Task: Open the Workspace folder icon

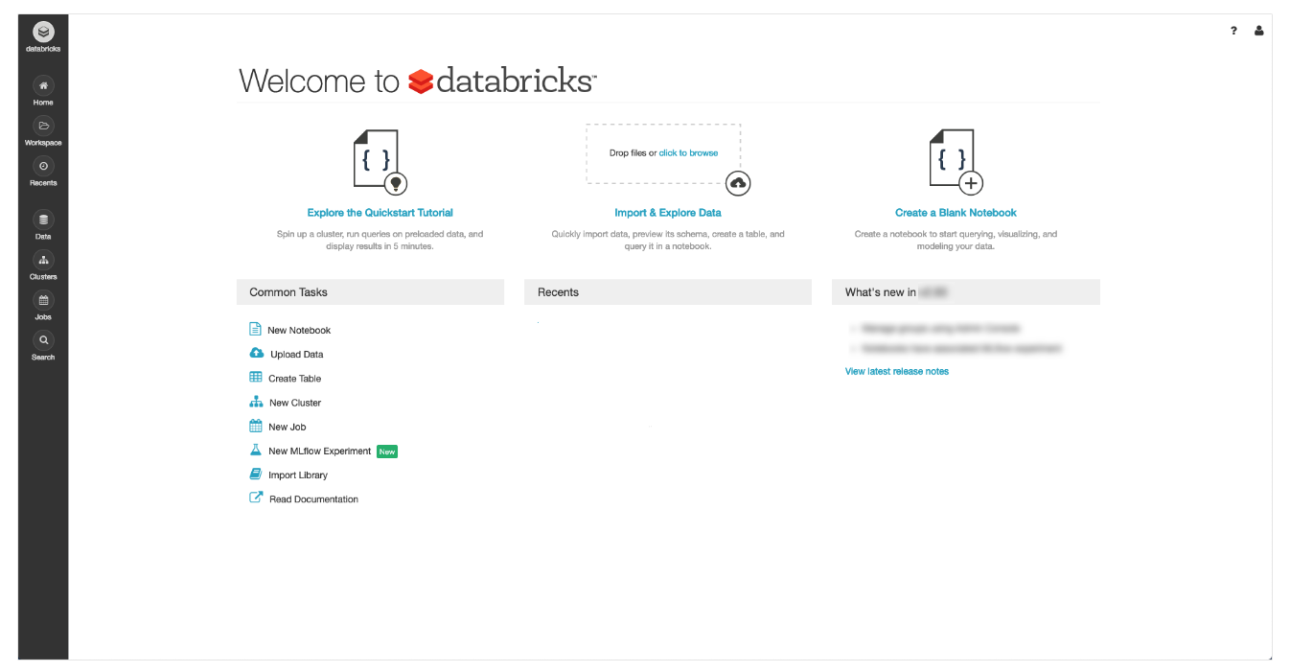Action: coord(43,126)
